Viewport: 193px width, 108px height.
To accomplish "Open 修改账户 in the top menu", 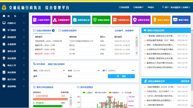I will tap(138, 7).
